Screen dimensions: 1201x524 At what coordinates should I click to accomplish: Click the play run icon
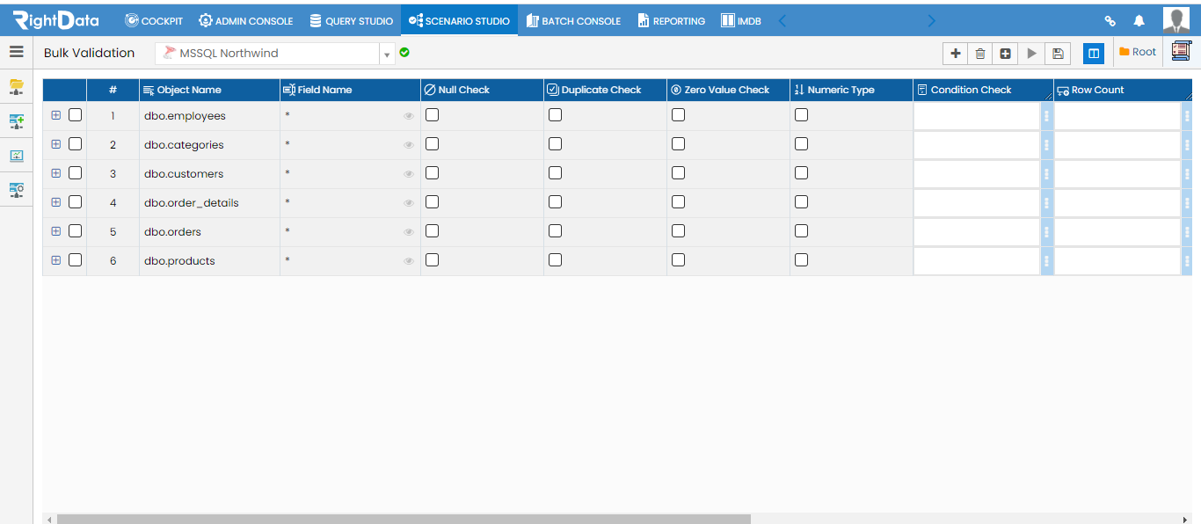1032,54
